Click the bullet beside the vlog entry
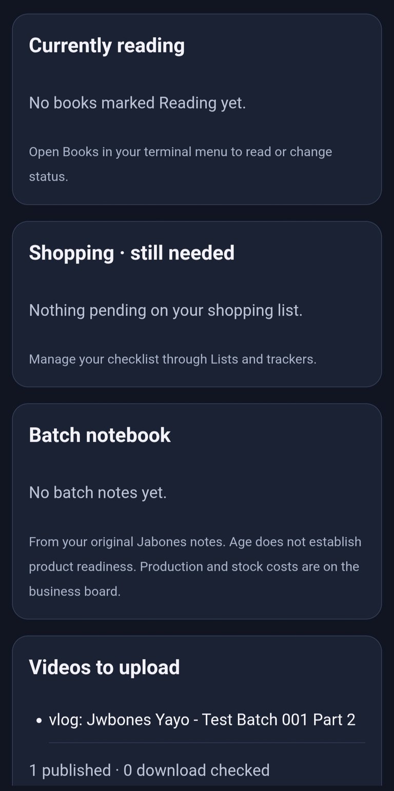This screenshot has width=394, height=791. point(39,720)
